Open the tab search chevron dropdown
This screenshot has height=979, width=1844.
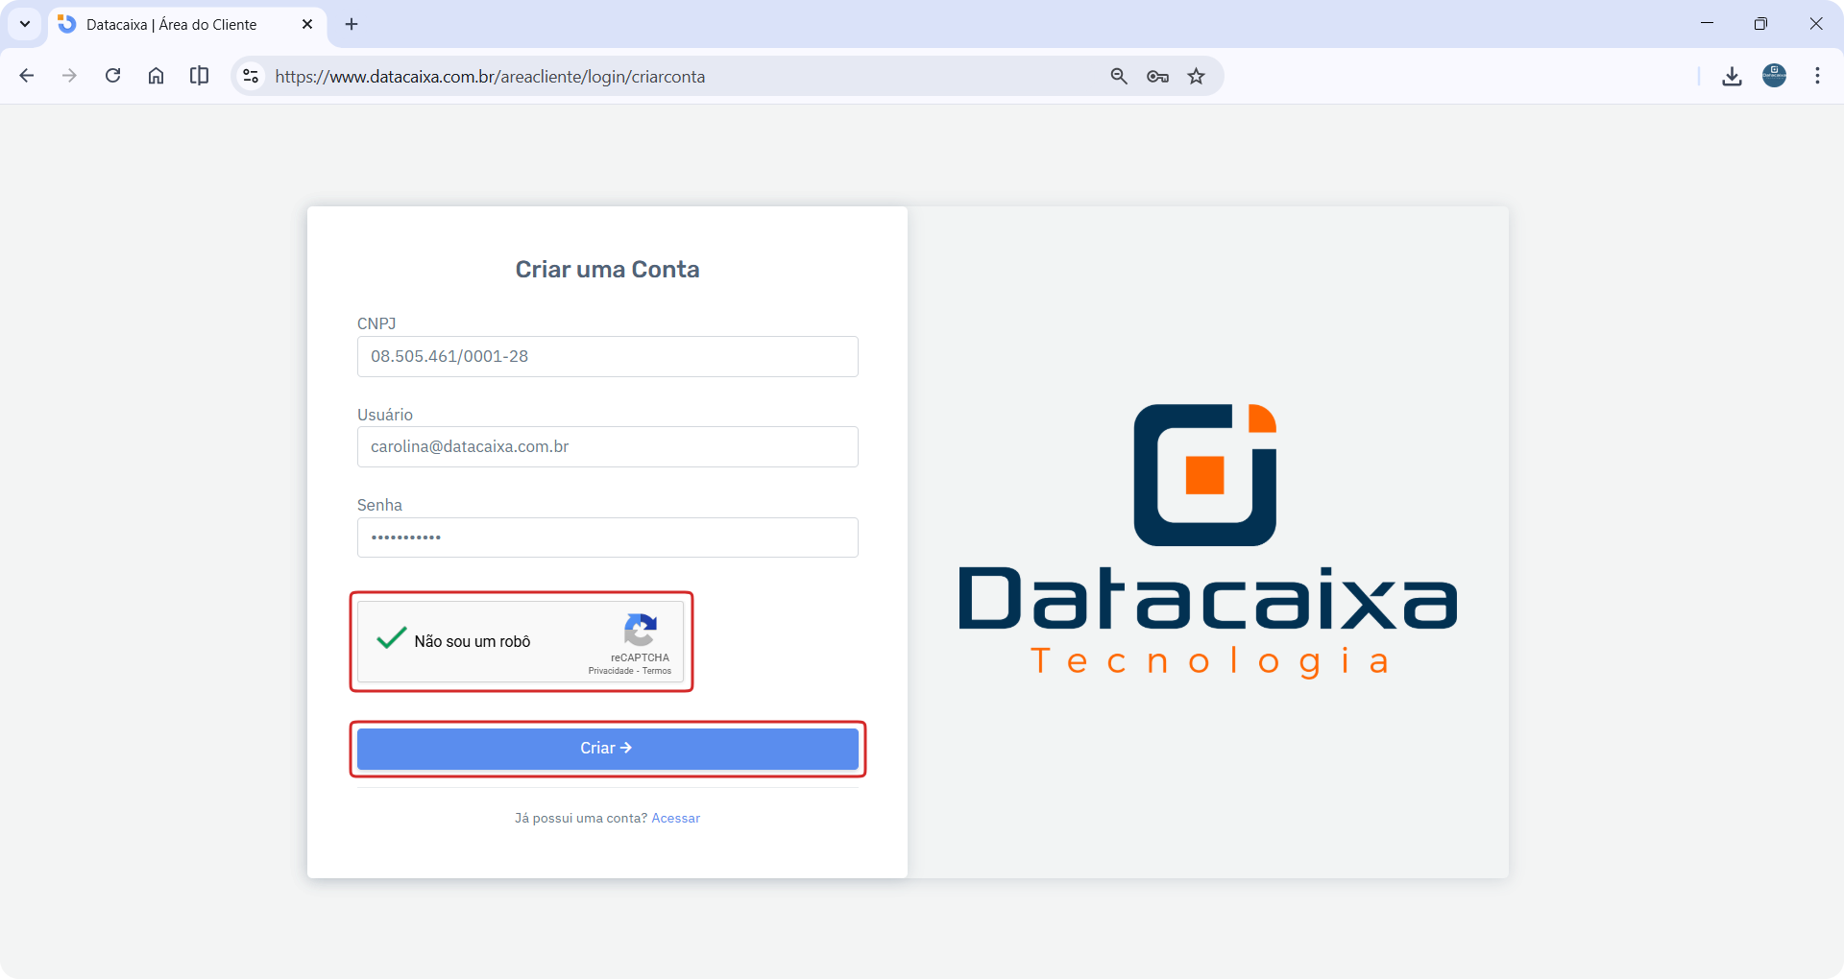(24, 24)
